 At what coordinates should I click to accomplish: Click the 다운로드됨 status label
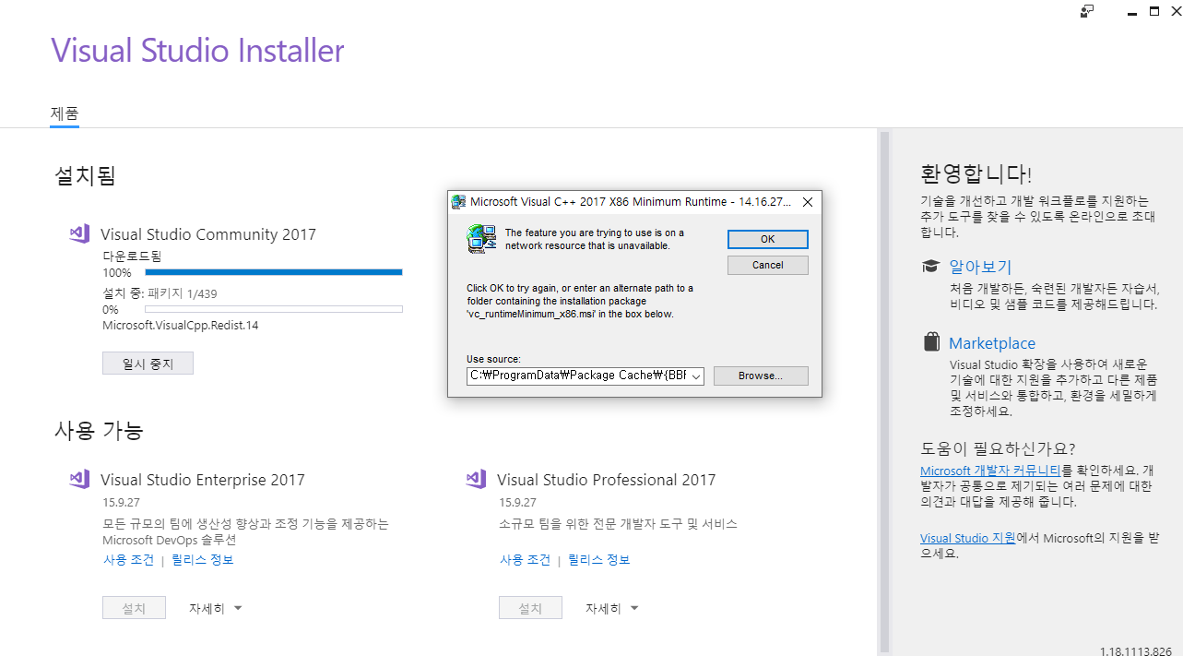point(132,256)
